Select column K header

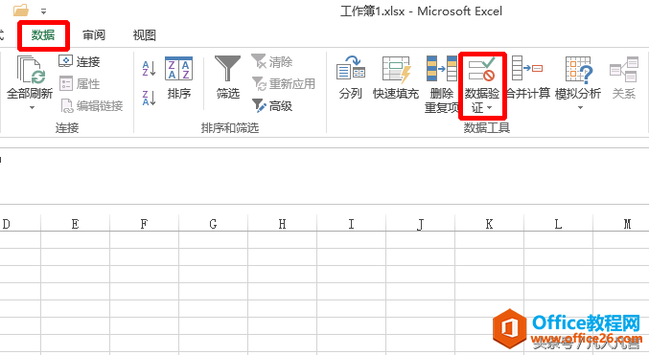(489, 224)
